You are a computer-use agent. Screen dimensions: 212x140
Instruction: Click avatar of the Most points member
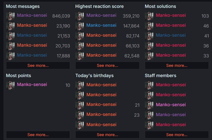point(10,85)
